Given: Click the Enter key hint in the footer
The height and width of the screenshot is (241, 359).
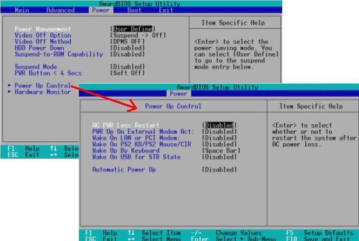Looking at the screenshot, I should (200, 239).
